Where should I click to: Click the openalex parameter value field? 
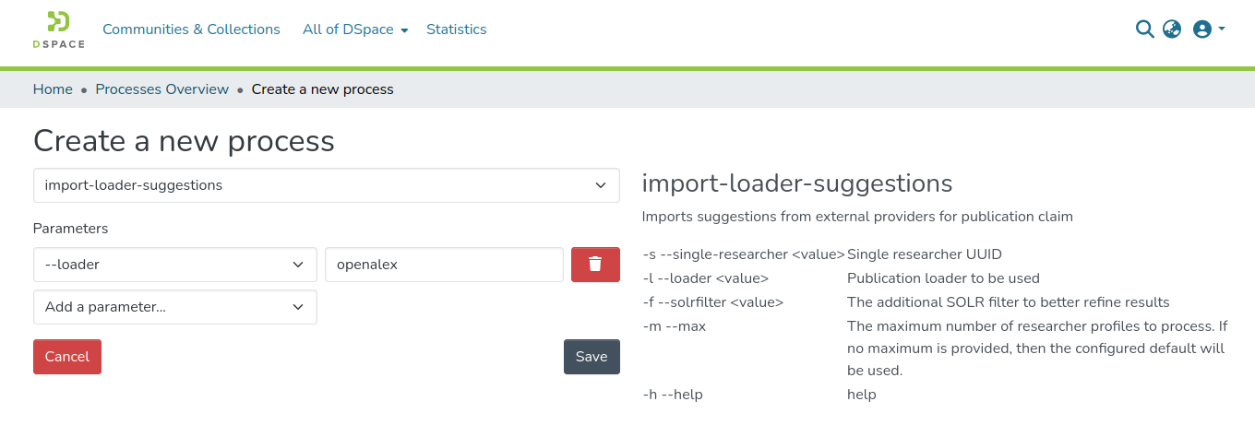coord(444,265)
